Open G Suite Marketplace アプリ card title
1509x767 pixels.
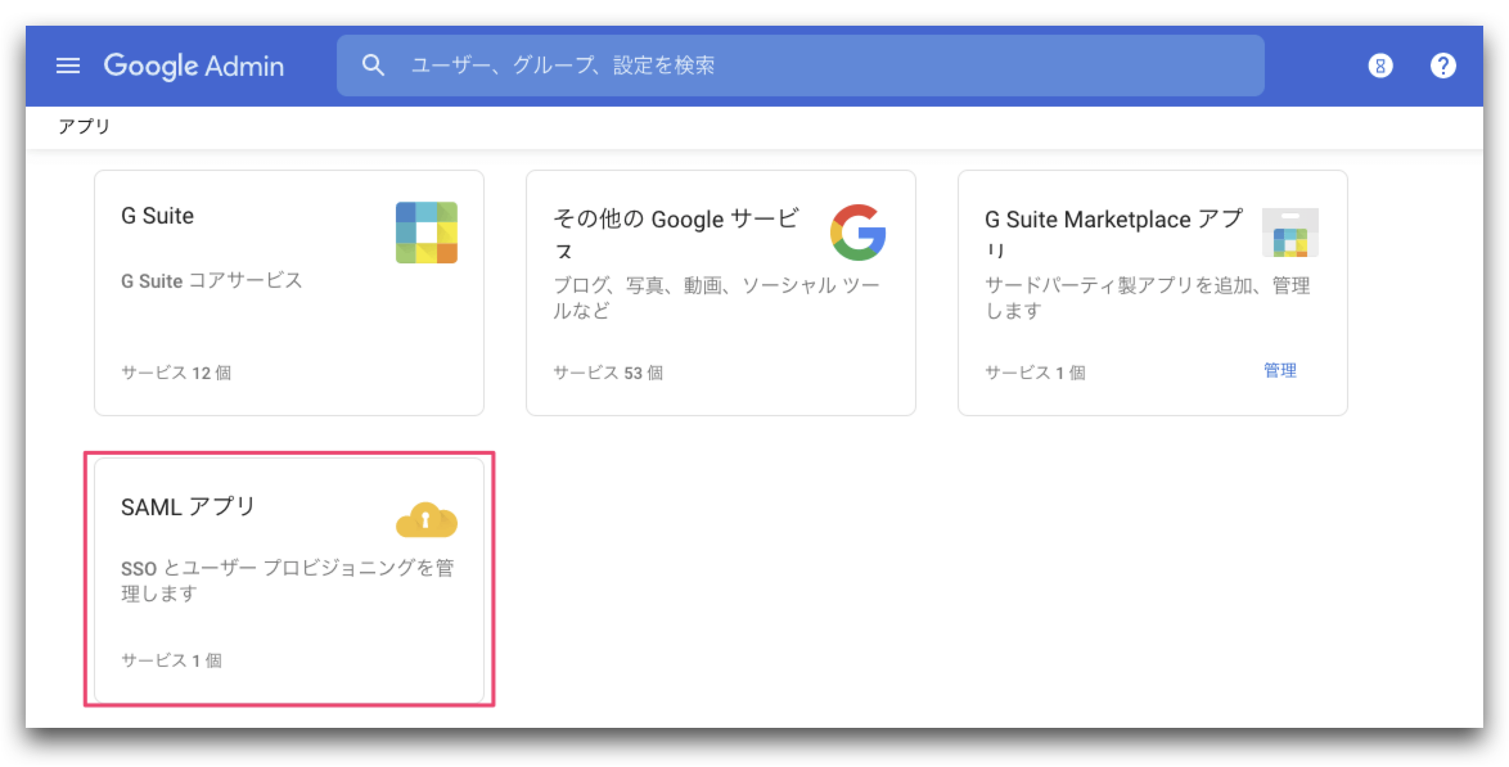tap(1114, 233)
